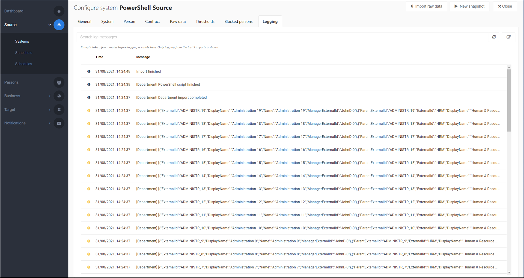This screenshot has height=278, width=524.
Task: Click yellow warning icon for ADMINISTR_17 row
Action: 89,137
